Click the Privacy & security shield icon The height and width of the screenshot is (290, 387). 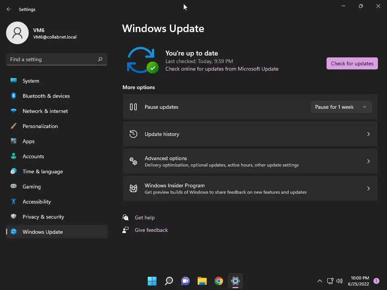point(14,216)
